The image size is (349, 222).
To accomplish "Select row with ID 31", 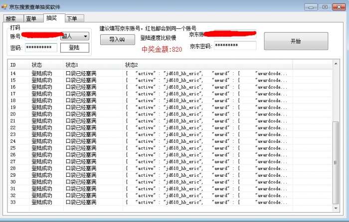I will click(x=170, y=189).
